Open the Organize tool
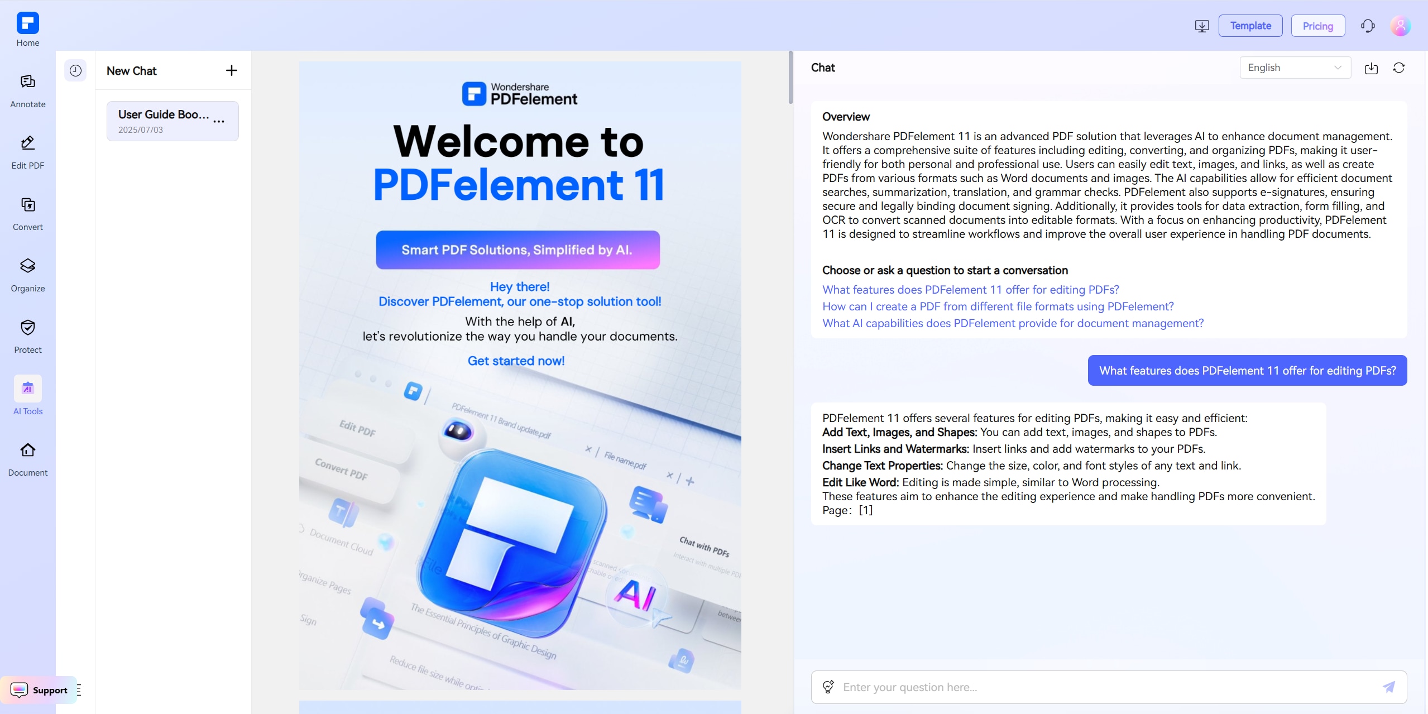1428x714 pixels. [x=27, y=275]
